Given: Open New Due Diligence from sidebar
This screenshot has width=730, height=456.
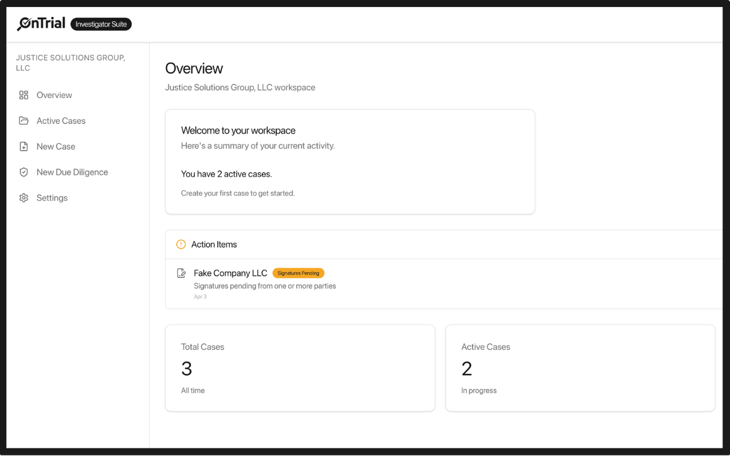Looking at the screenshot, I should [x=72, y=172].
